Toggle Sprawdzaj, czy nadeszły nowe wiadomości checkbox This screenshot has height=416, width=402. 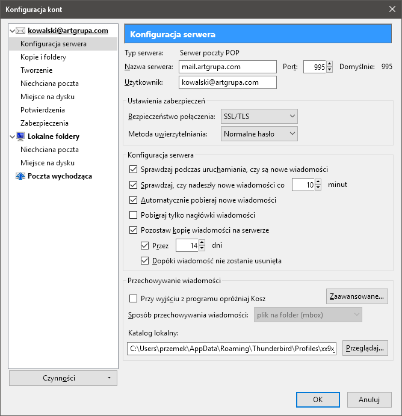click(x=133, y=185)
